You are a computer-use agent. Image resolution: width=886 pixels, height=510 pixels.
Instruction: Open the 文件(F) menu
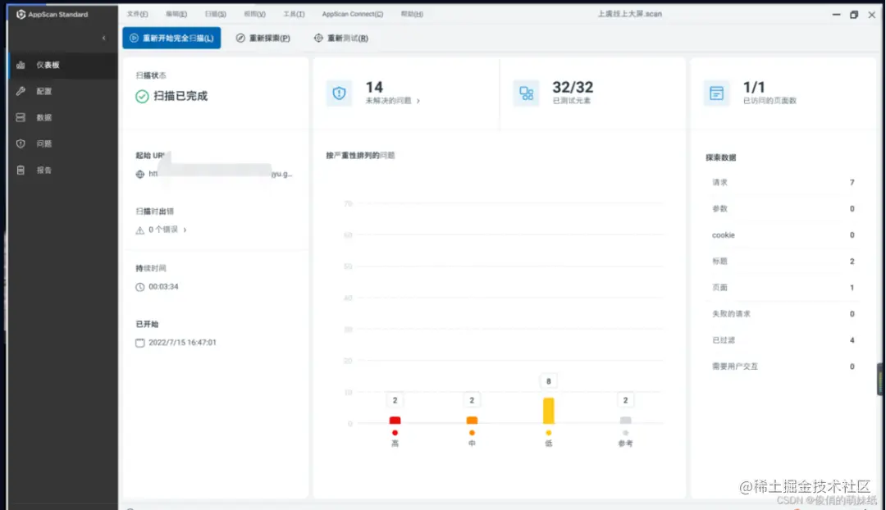click(137, 14)
